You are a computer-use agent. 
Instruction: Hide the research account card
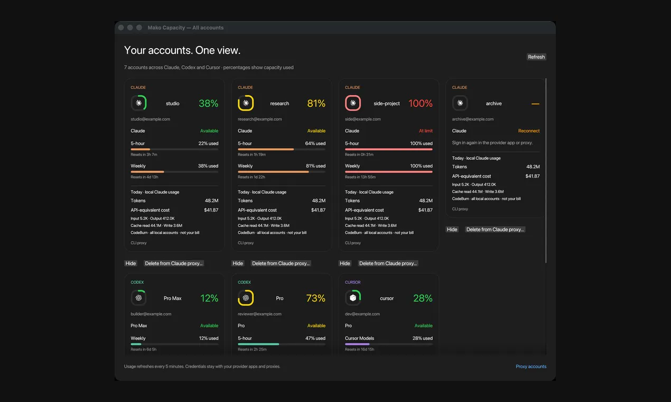click(238, 263)
